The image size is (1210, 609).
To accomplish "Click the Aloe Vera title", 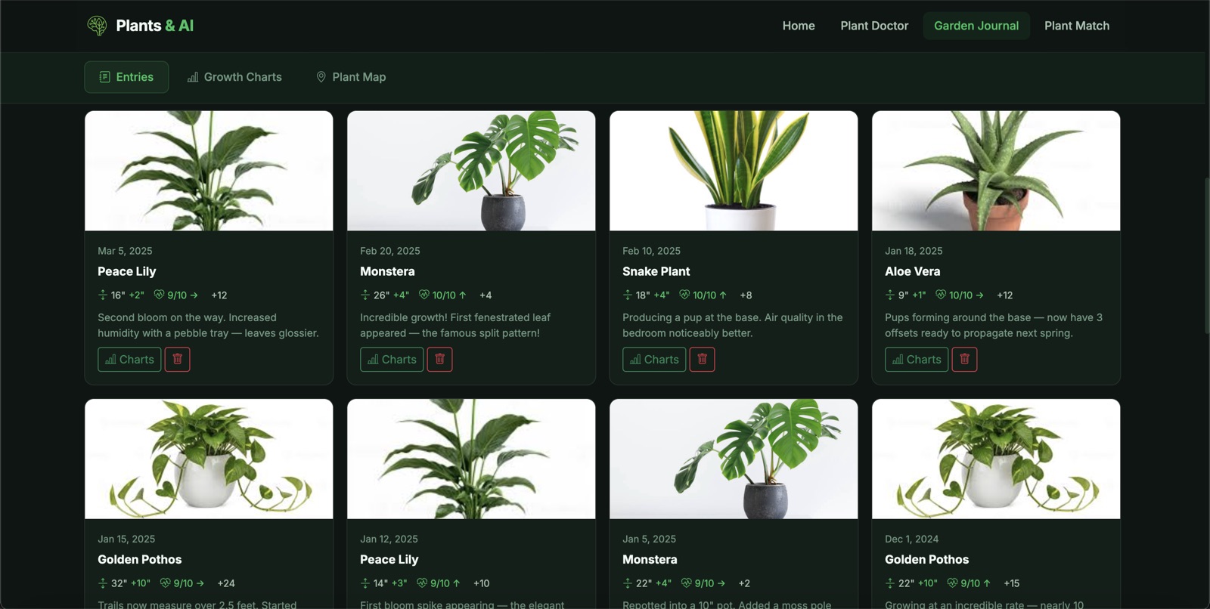I will tap(912, 271).
